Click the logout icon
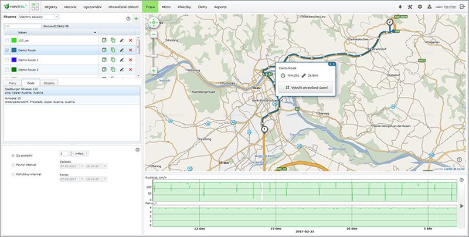469x237 pixels. tap(463, 6)
